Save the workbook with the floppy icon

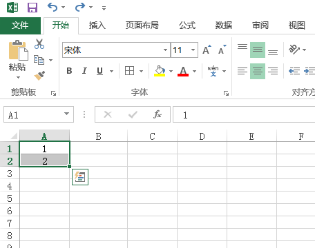32,8
